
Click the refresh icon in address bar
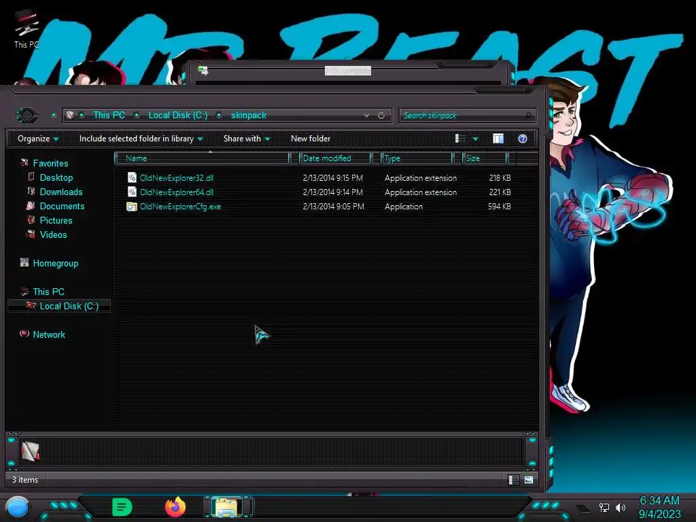tap(381, 116)
